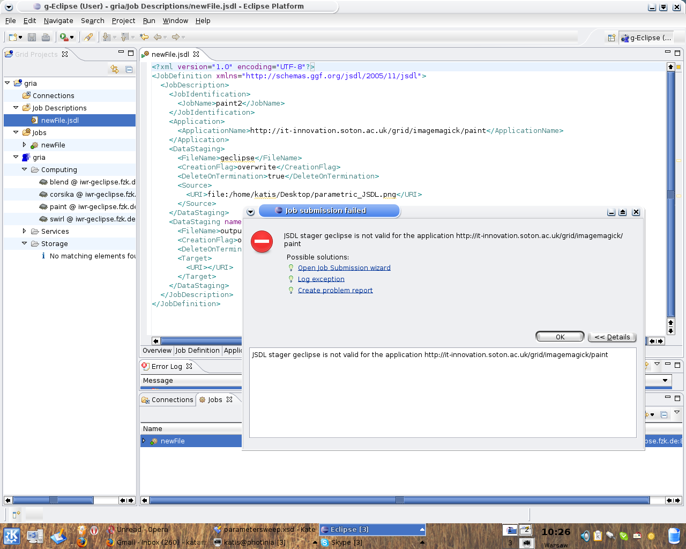Collapse the top gria project node

click(x=7, y=83)
